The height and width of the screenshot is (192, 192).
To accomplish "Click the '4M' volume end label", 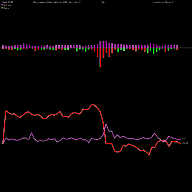I will (184, 139).
